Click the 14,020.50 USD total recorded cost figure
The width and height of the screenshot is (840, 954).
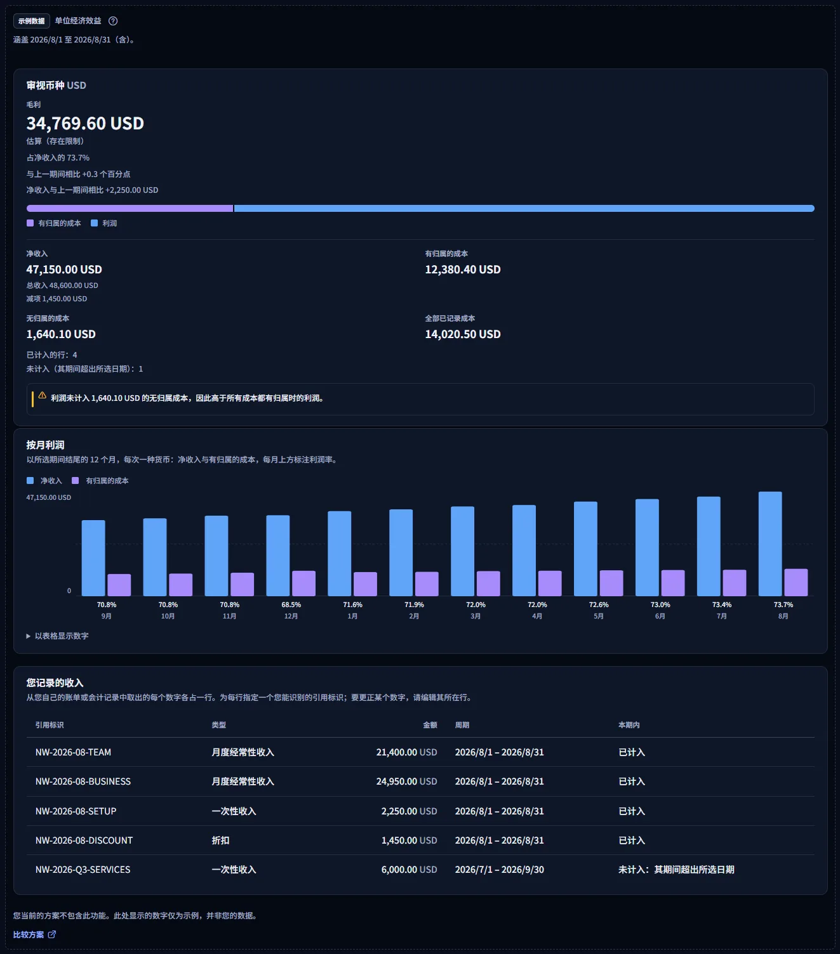pos(463,334)
